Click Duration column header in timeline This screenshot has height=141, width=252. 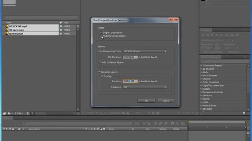tap(163, 129)
